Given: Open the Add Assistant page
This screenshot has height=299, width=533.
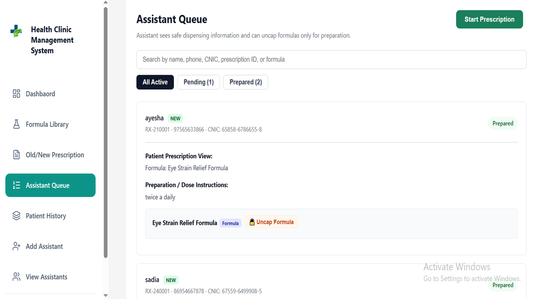Looking at the screenshot, I should click(x=50, y=247).
